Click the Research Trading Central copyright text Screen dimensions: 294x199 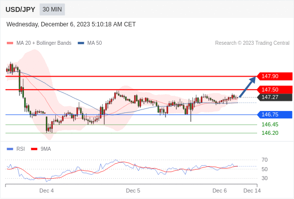[x=252, y=43]
